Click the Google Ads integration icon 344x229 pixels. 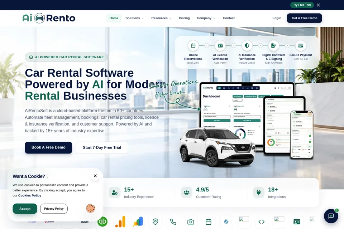138,221
